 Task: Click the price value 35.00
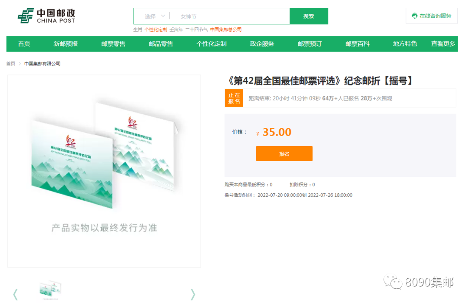pos(277,132)
